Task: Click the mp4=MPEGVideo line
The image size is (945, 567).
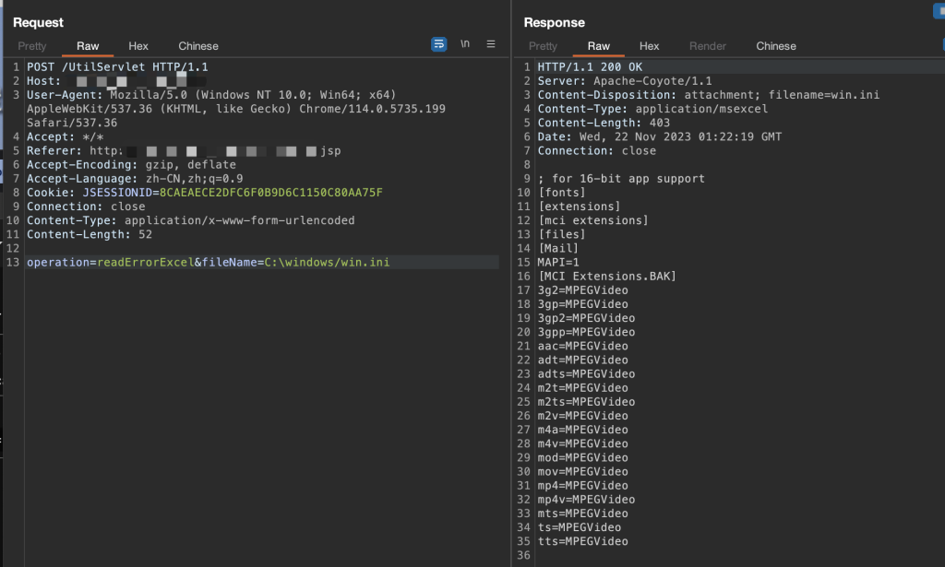Action: (x=583, y=485)
